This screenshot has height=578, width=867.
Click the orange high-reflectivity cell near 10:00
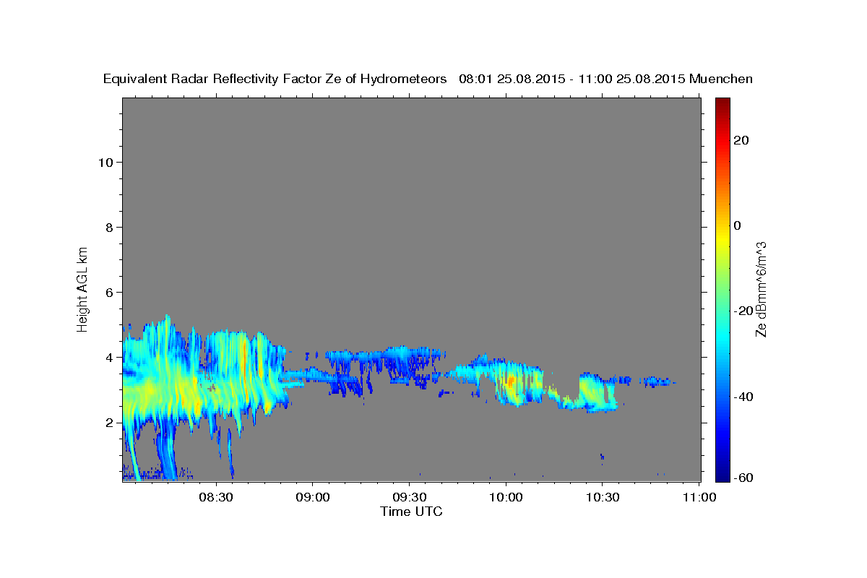coord(509,382)
